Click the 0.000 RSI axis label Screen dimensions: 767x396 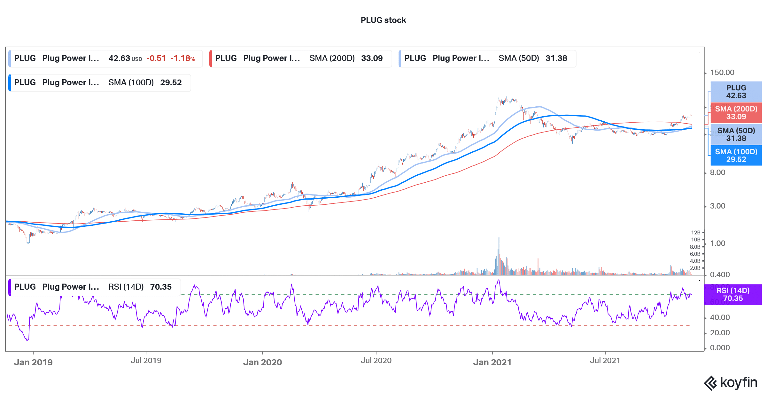720,348
